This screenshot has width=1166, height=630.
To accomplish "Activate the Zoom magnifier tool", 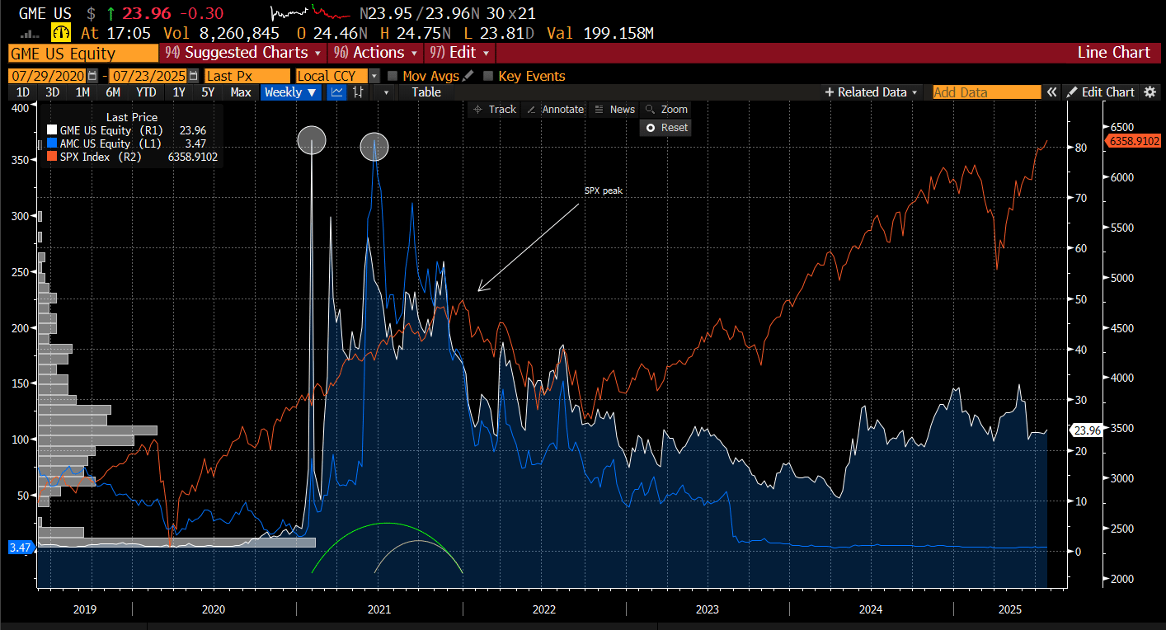I will [x=665, y=109].
